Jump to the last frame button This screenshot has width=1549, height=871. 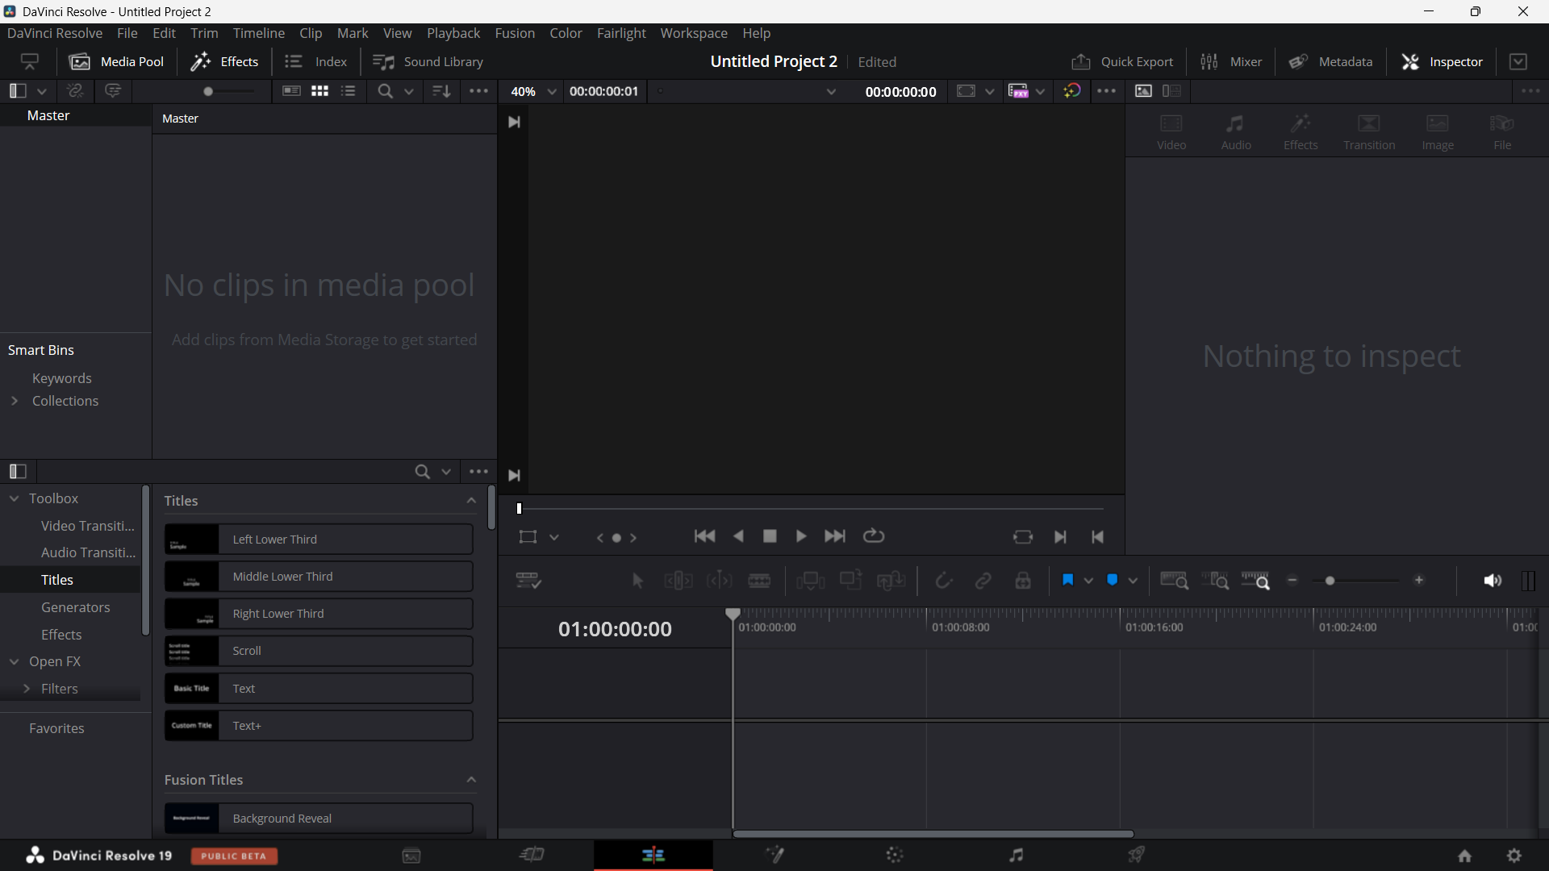tap(835, 536)
